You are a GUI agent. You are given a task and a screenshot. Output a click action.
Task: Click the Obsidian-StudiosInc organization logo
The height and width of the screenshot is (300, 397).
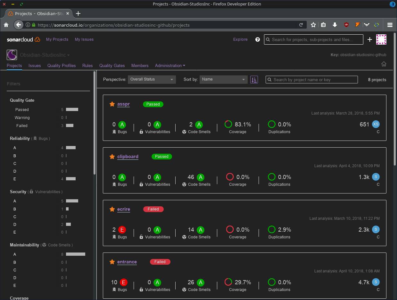click(12, 55)
